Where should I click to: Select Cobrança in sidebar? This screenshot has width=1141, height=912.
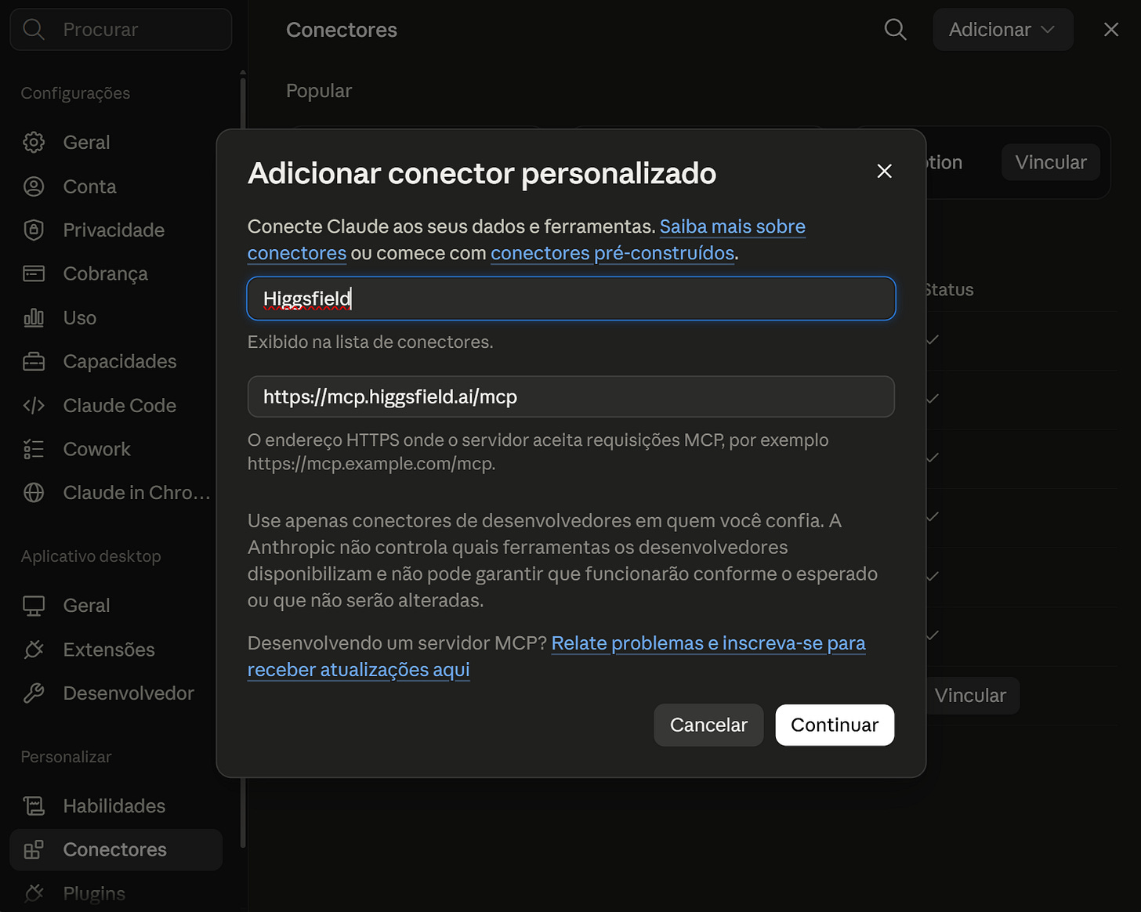coord(116,273)
